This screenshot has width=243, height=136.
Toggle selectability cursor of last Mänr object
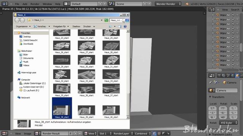click(x=233, y=65)
